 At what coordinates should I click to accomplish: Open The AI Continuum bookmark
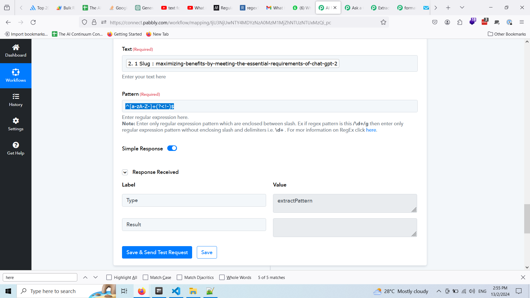pos(78,34)
